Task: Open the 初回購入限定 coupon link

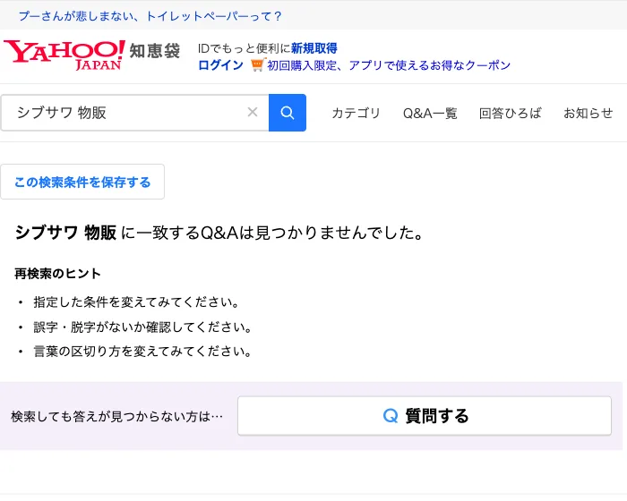Action: point(389,65)
